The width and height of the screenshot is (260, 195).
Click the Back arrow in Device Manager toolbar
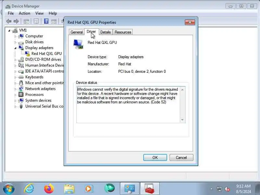[x=9, y=21]
